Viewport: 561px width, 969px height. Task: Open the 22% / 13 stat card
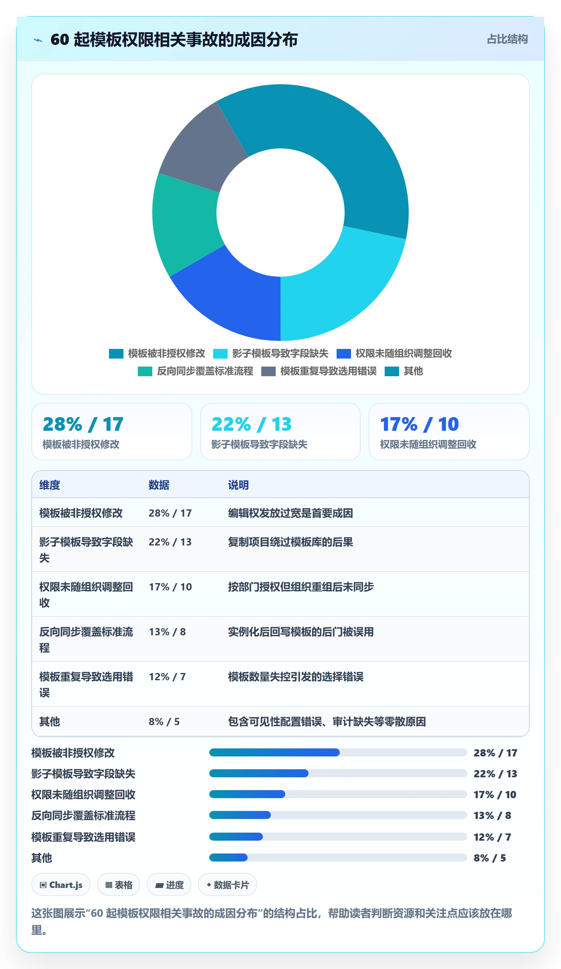(280, 432)
